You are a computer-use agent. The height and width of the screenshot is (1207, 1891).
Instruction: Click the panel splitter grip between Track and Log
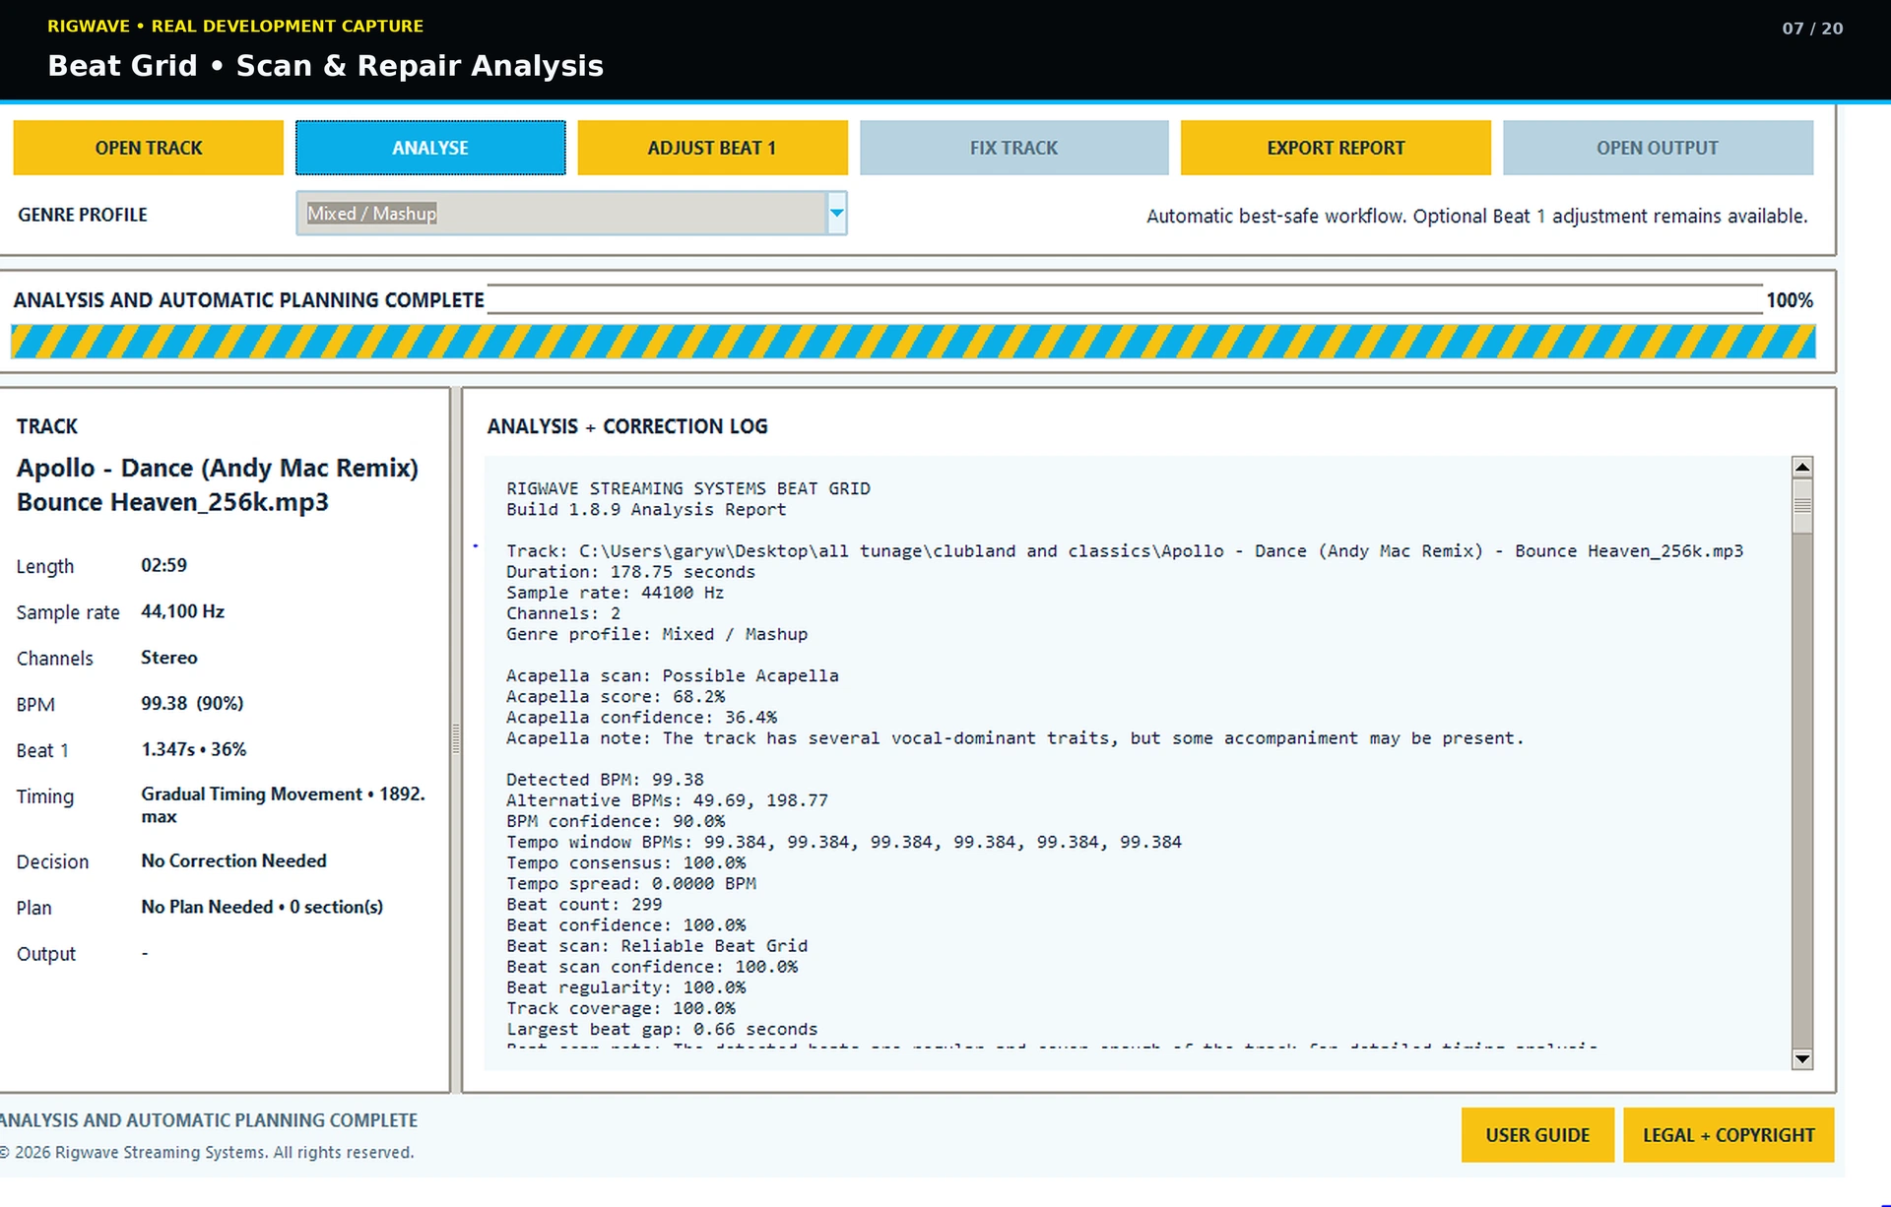tap(456, 739)
